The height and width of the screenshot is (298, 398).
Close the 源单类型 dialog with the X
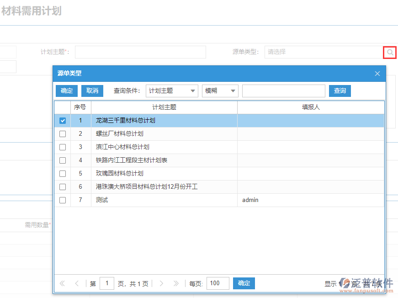377,73
